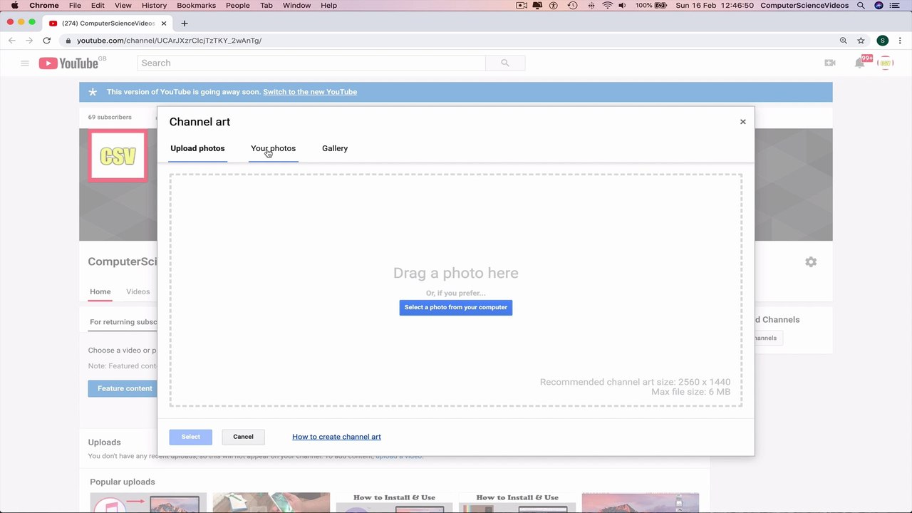The height and width of the screenshot is (513, 912).
Task: Cancel the channel art dialog
Action: (243, 437)
